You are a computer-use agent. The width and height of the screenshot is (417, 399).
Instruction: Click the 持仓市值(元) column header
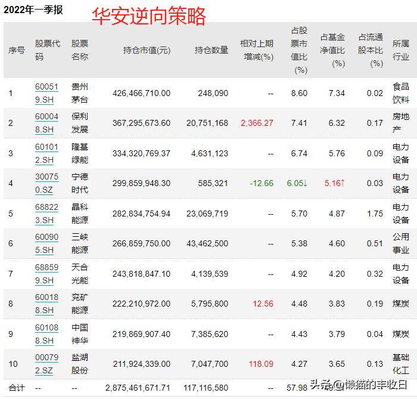tap(147, 50)
